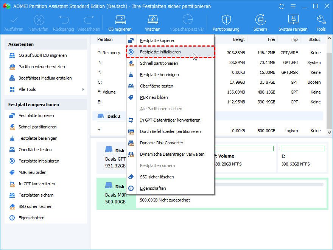
Task: Select Dynamische Datenträger verwalten menu entry
Action: tap(170, 154)
